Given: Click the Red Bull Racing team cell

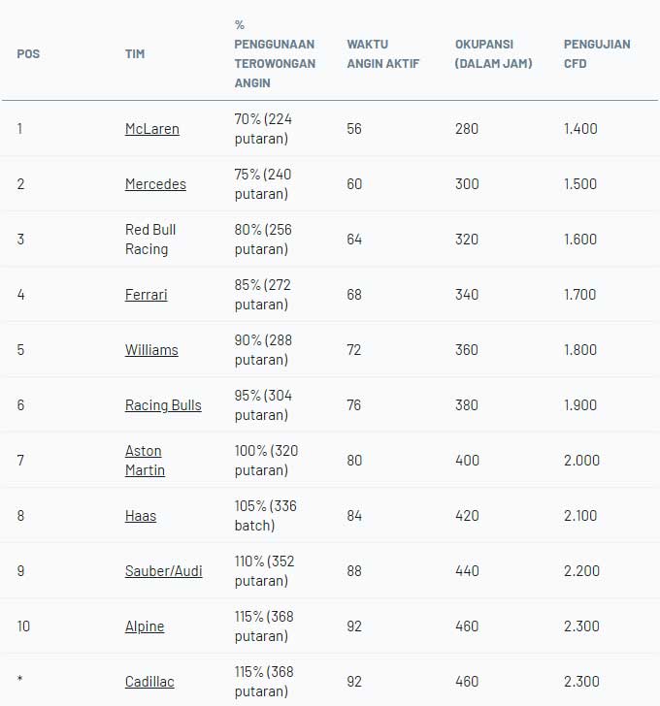Looking at the screenshot, I should (x=150, y=240).
